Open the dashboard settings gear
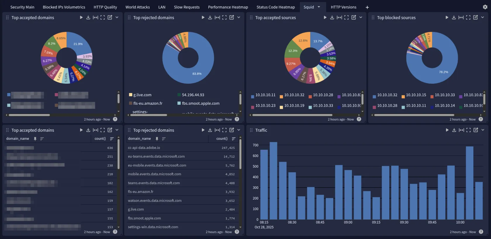The width and height of the screenshot is (491, 239). (x=485, y=7)
